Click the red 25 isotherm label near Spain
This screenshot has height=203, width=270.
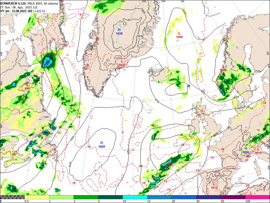247,186
